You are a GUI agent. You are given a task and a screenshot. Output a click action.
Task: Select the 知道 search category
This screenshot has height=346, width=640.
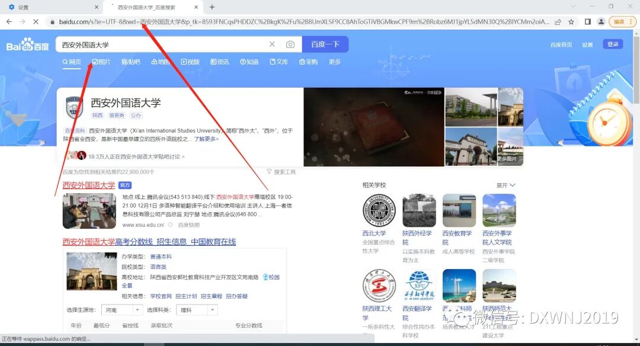click(249, 62)
